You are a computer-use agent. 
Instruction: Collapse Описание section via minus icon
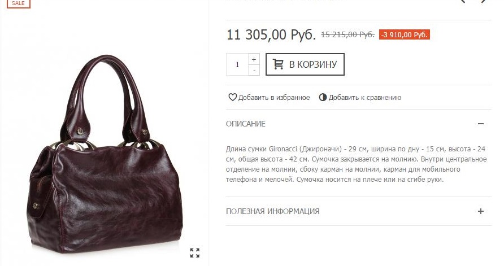coord(480,124)
